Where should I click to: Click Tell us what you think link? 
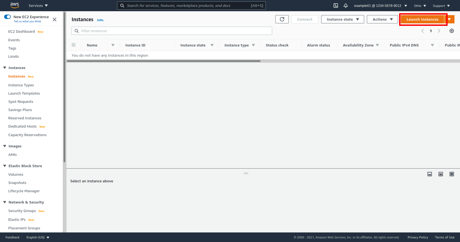coord(27,21)
